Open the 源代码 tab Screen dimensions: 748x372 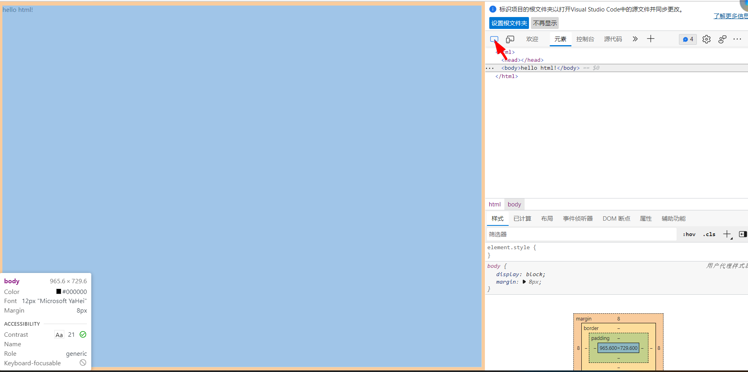click(x=613, y=39)
